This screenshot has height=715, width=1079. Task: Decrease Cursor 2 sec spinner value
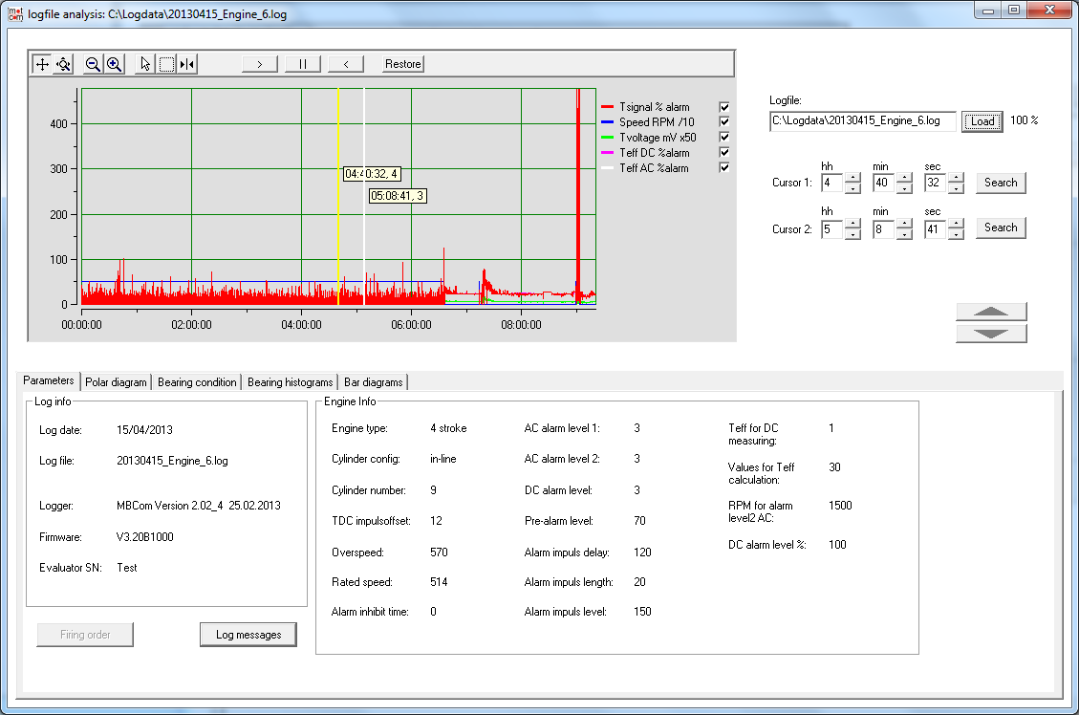956,234
